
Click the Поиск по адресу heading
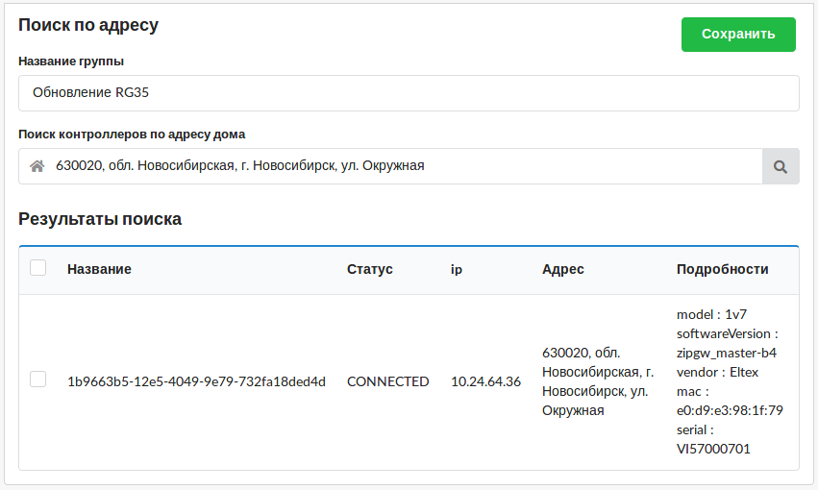[x=88, y=26]
